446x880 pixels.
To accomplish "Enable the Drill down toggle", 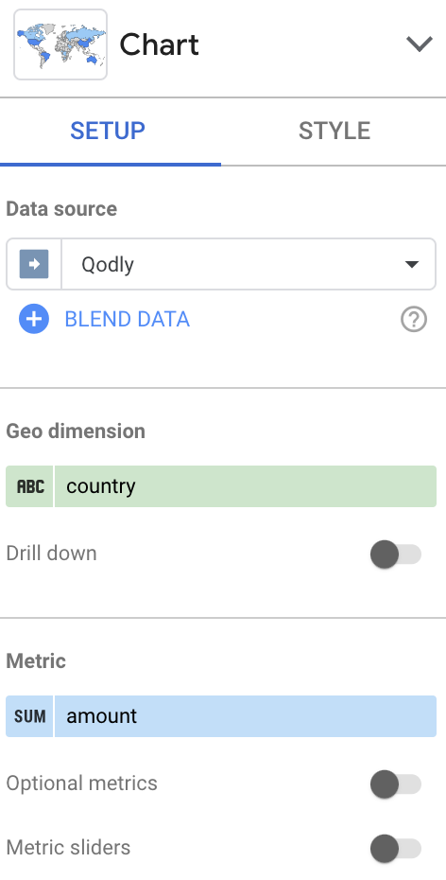I will (396, 554).
